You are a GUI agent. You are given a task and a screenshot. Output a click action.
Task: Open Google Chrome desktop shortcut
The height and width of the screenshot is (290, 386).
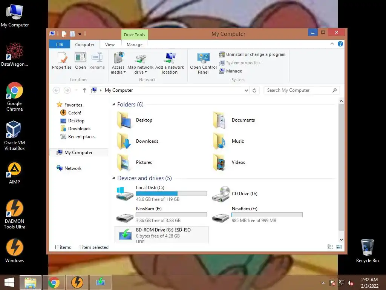15,97
